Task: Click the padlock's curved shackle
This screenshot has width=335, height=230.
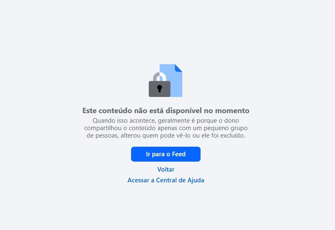Action: click(160, 77)
